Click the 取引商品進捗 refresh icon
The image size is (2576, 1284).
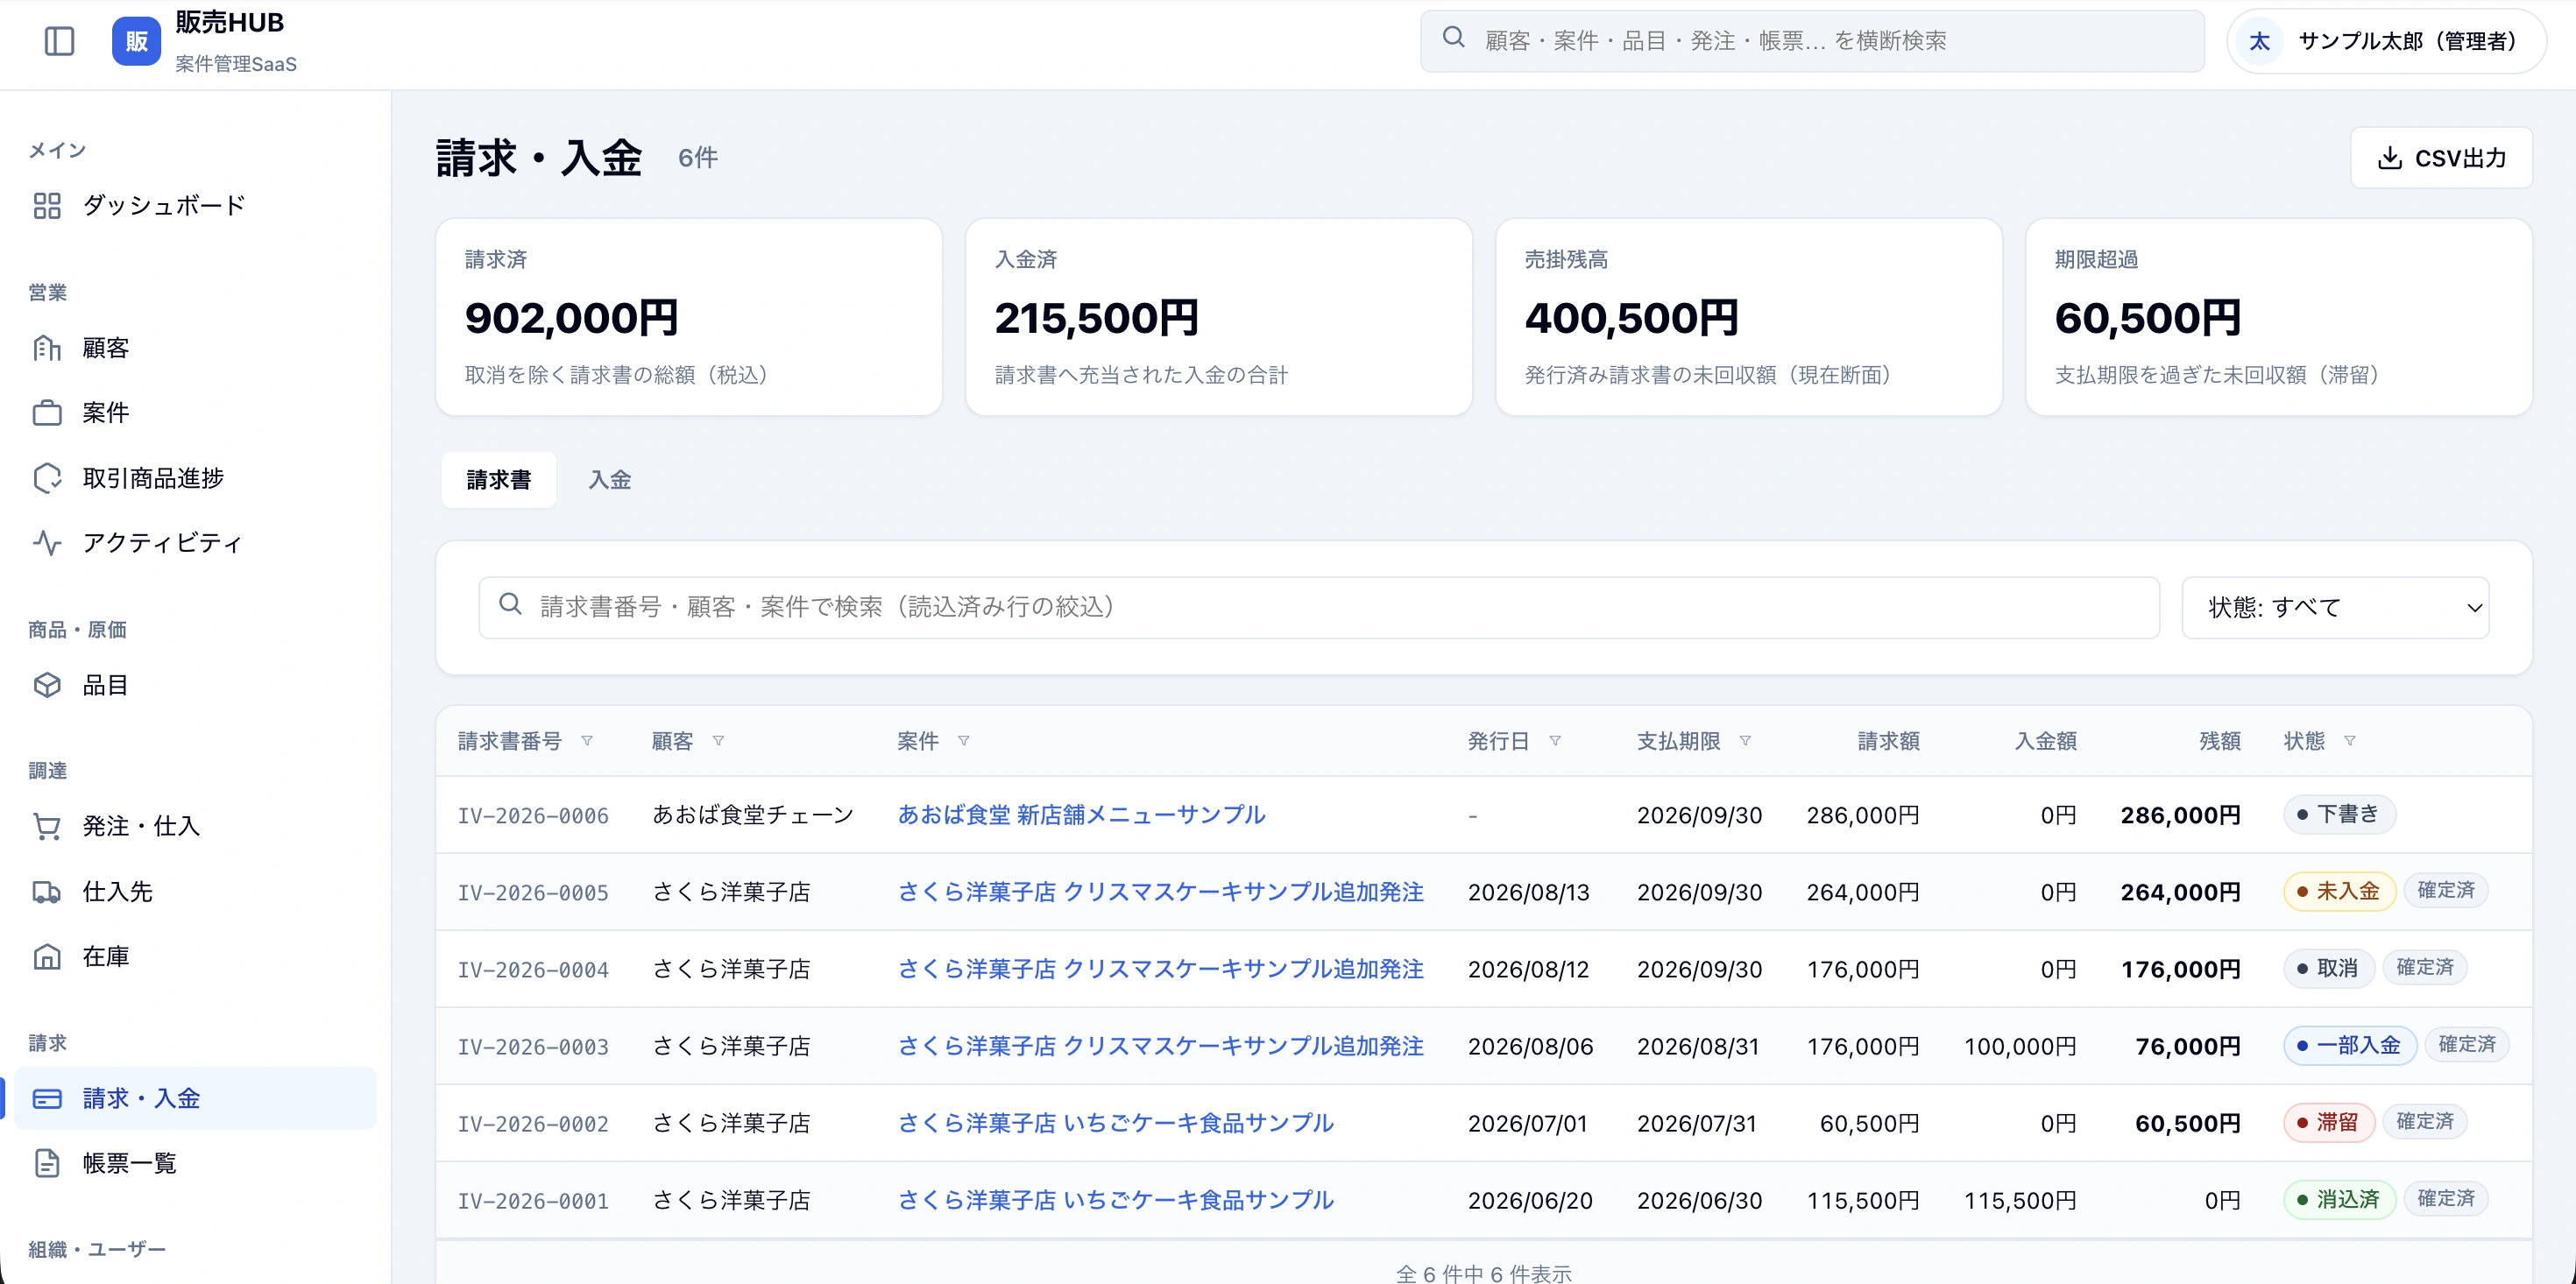click(47, 478)
